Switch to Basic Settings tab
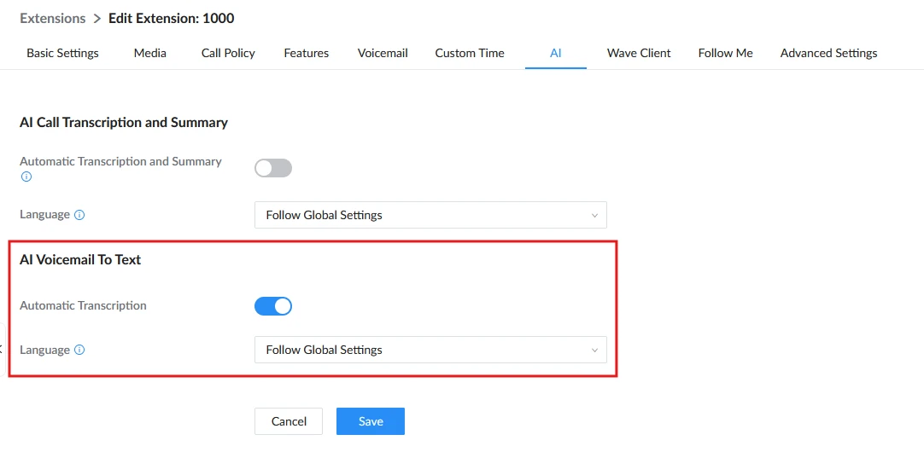Image resolution: width=924 pixels, height=452 pixels. pos(62,53)
